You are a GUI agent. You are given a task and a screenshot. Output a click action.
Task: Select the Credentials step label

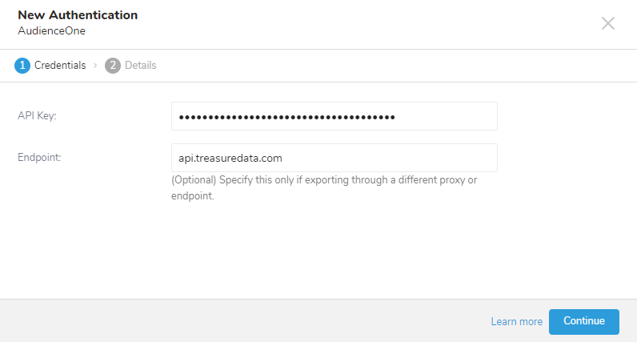pyautogui.click(x=60, y=66)
